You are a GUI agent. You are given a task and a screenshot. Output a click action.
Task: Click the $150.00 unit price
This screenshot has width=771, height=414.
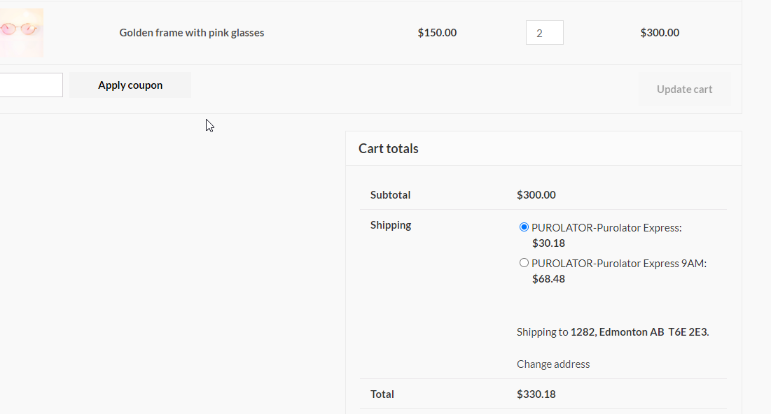click(x=437, y=33)
